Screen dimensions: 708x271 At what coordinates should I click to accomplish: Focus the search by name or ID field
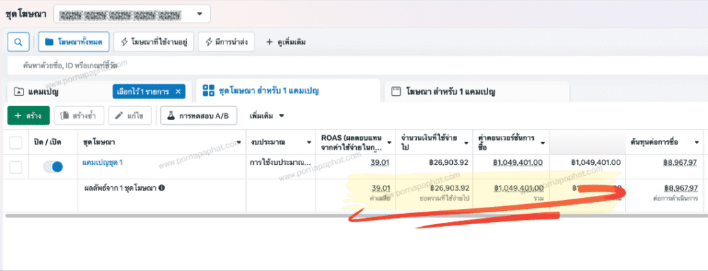coord(357,66)
